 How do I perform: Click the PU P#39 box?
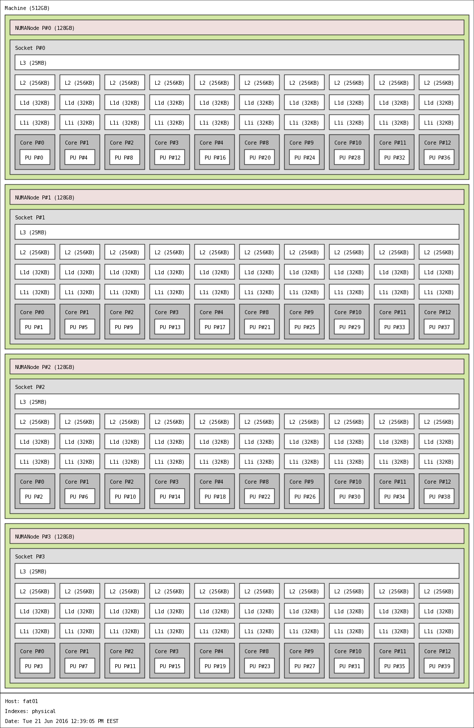click(x=439, y=666)
